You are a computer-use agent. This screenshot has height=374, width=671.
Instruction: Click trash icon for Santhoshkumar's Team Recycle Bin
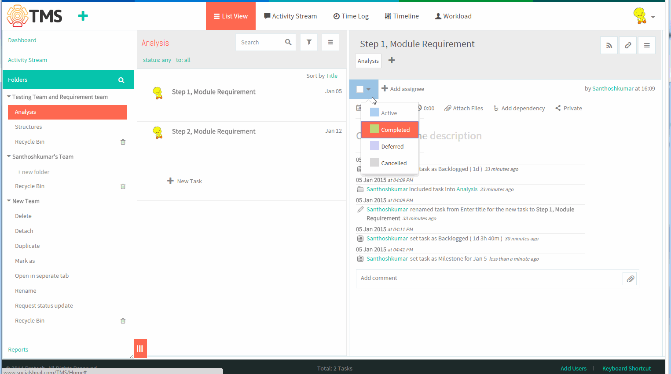pyautogui.click(x=123, y=186)
